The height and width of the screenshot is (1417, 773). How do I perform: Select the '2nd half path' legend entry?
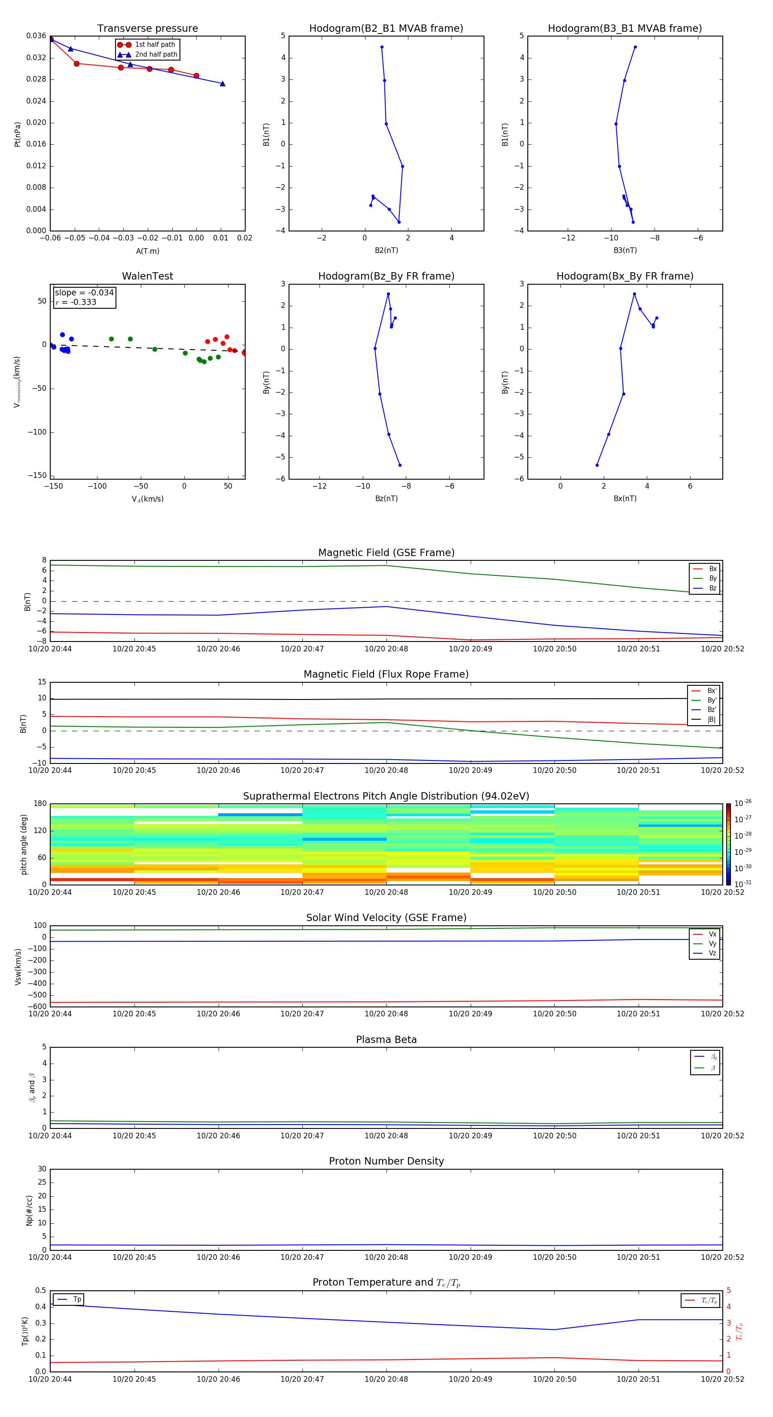click(147, 55)
